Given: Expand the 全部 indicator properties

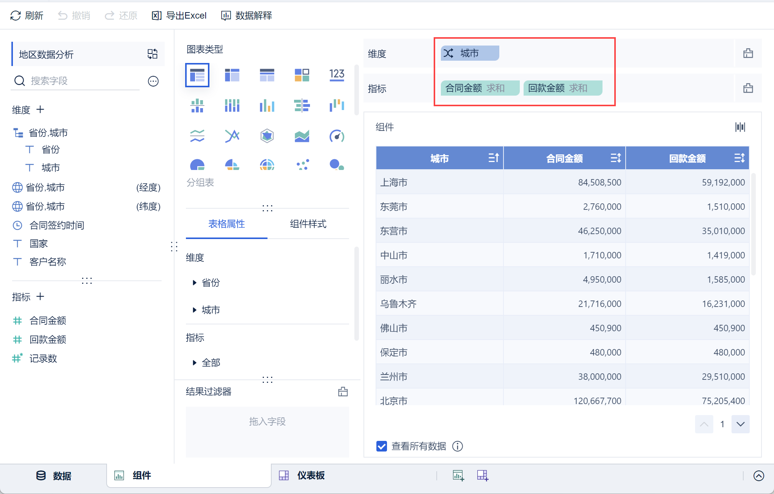Looking at the screenshot, I should [195, 363].
